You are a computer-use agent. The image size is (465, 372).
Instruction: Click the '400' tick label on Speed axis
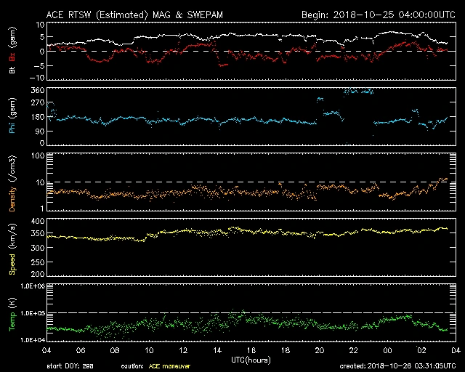click(38, 222)
